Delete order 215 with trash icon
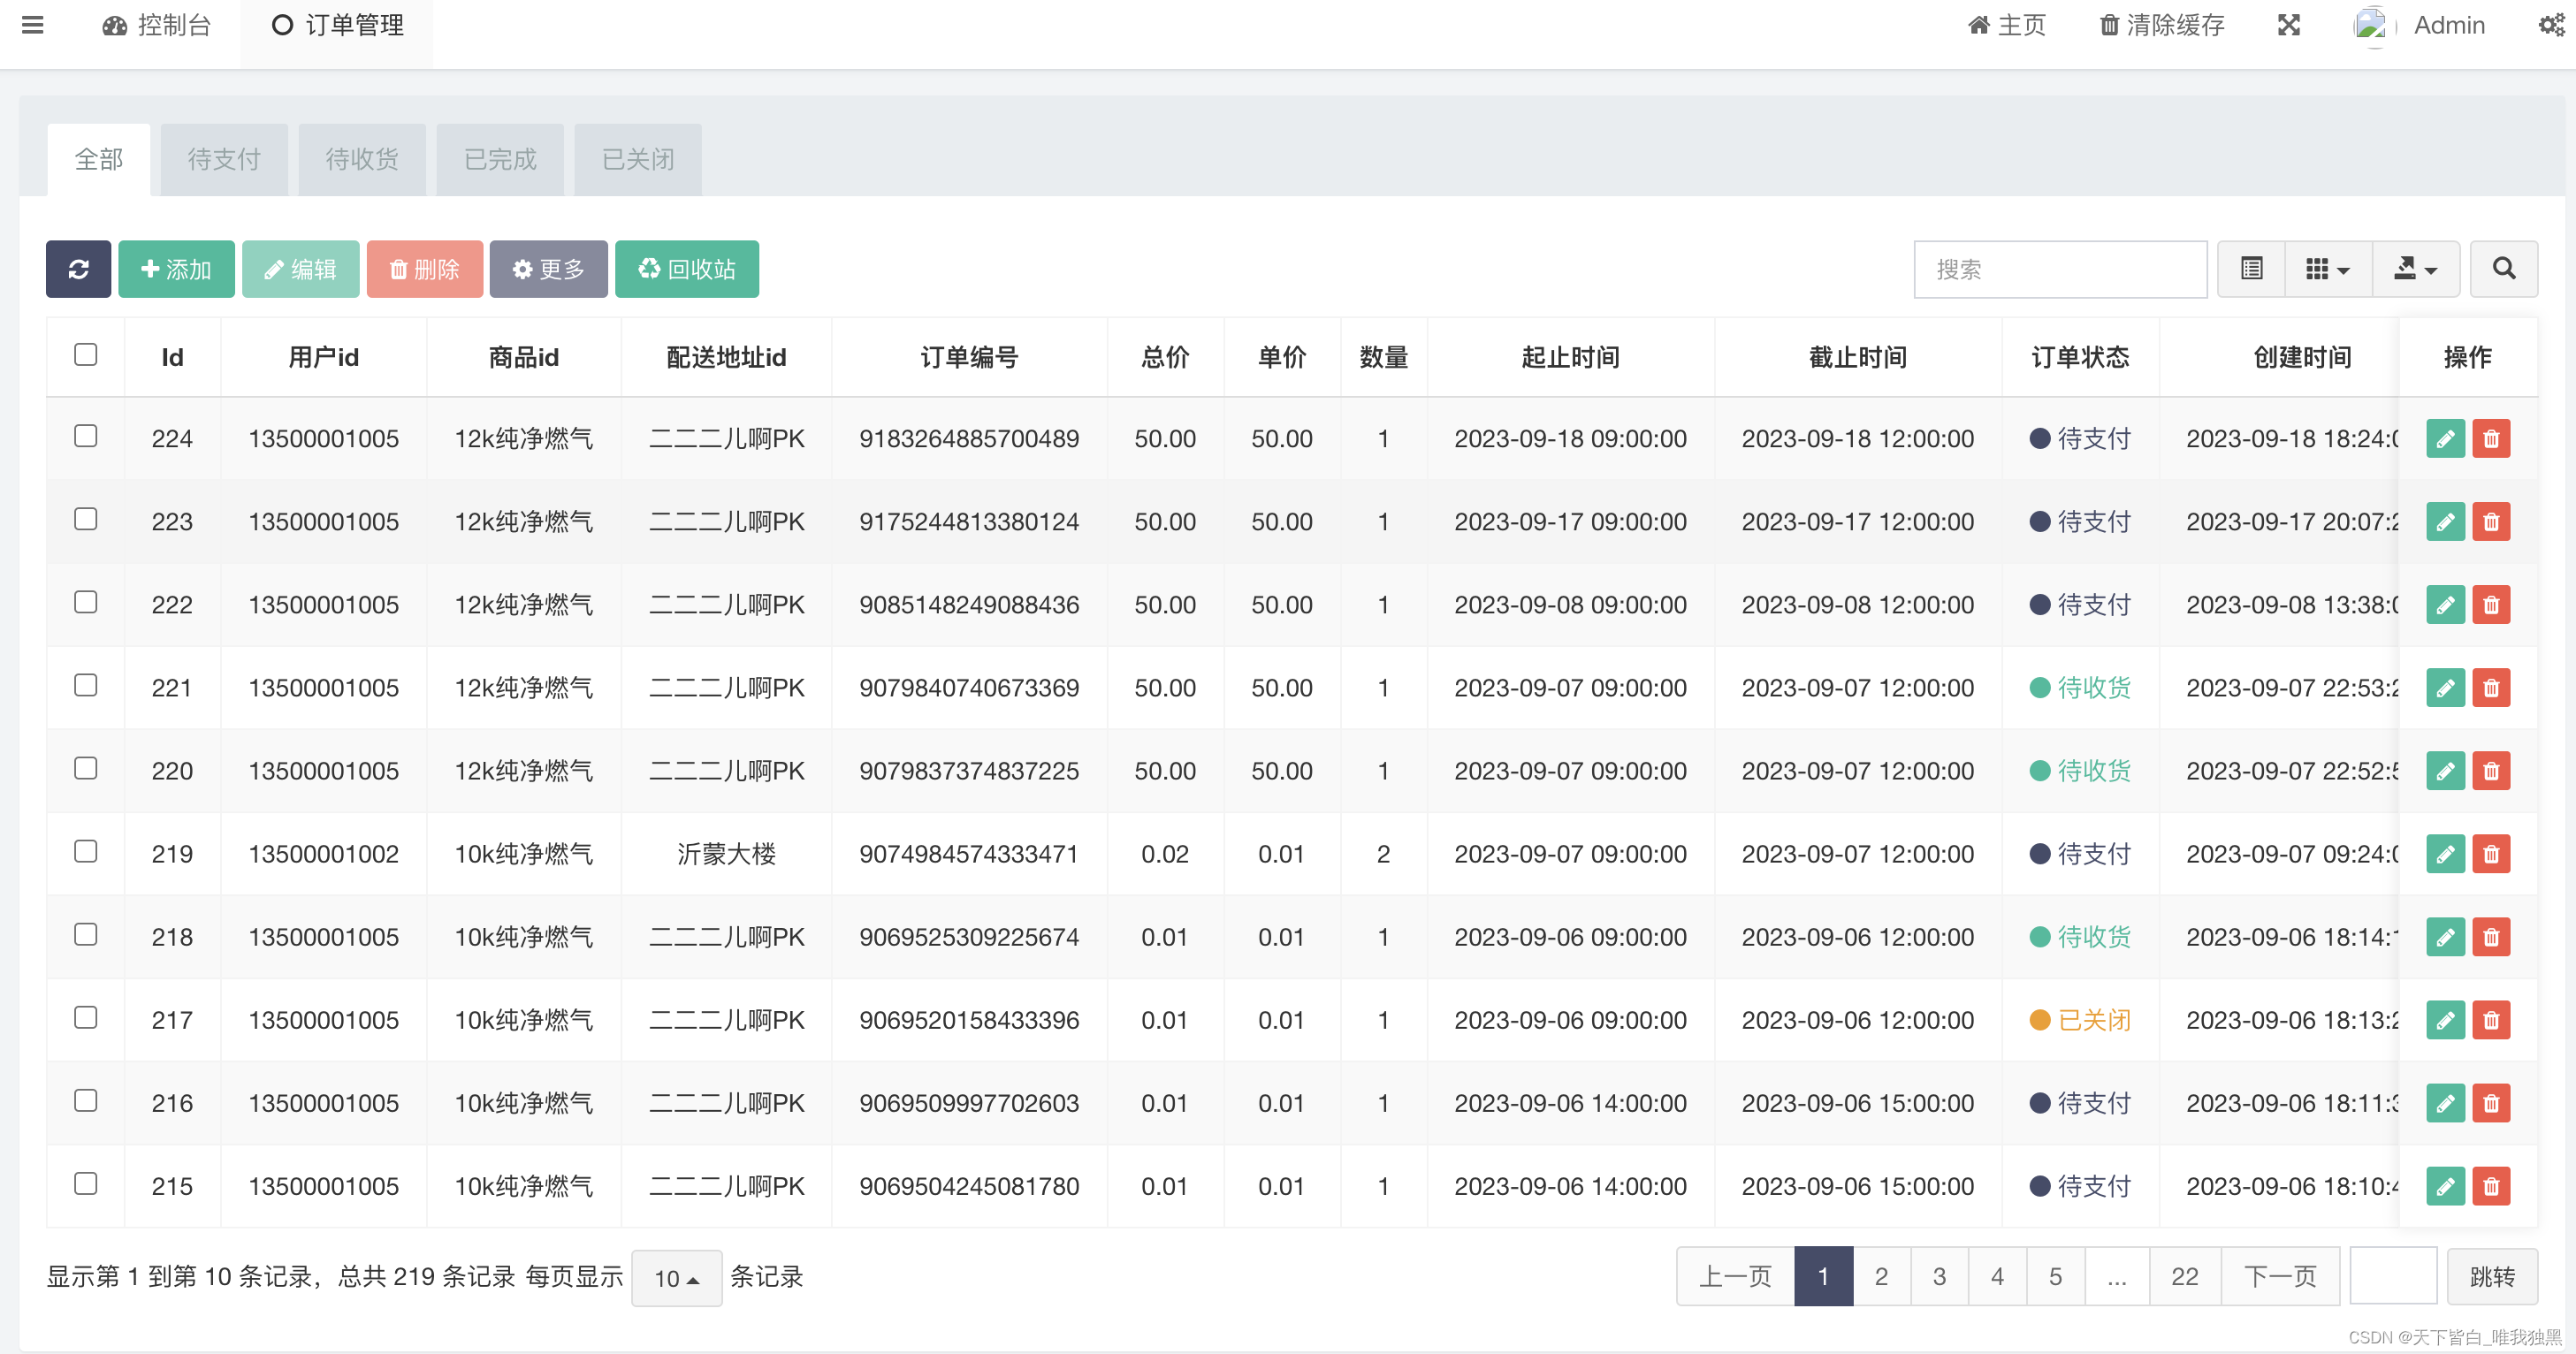The height and width of the screenshot is (1354, 2576). coord(2491,1185)
